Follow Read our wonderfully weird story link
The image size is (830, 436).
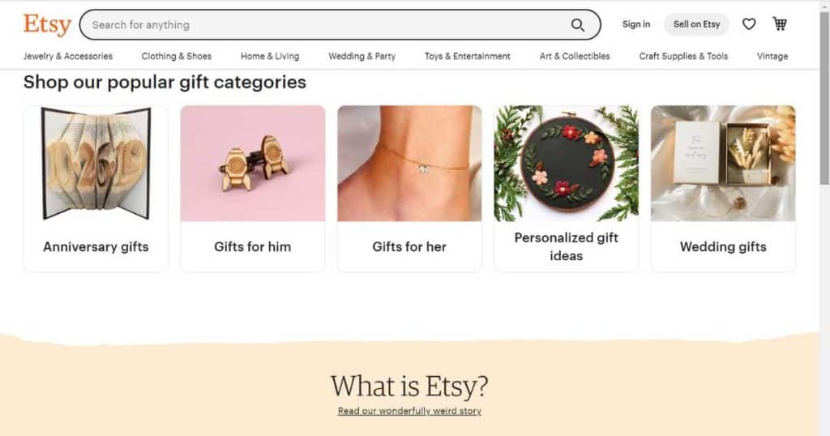pos(409,411)
